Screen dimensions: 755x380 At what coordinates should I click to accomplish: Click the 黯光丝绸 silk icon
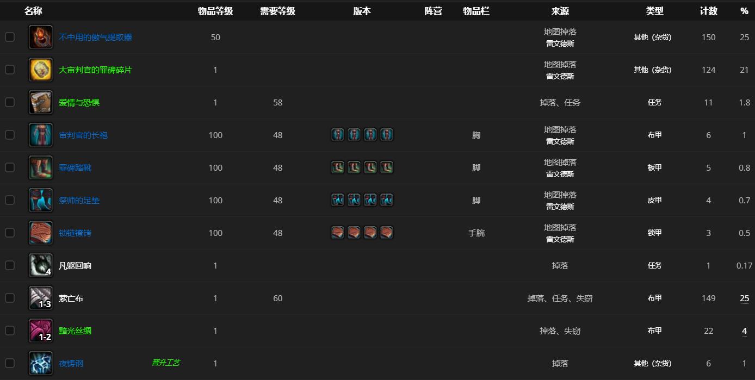coord(41,331)
